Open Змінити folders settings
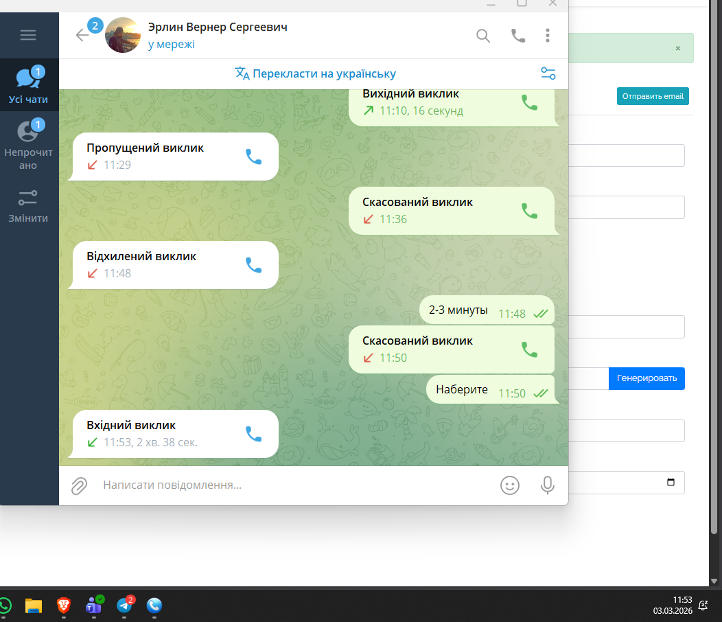The height and width of the screenshot is (622, 722). (x=28, y=205)
